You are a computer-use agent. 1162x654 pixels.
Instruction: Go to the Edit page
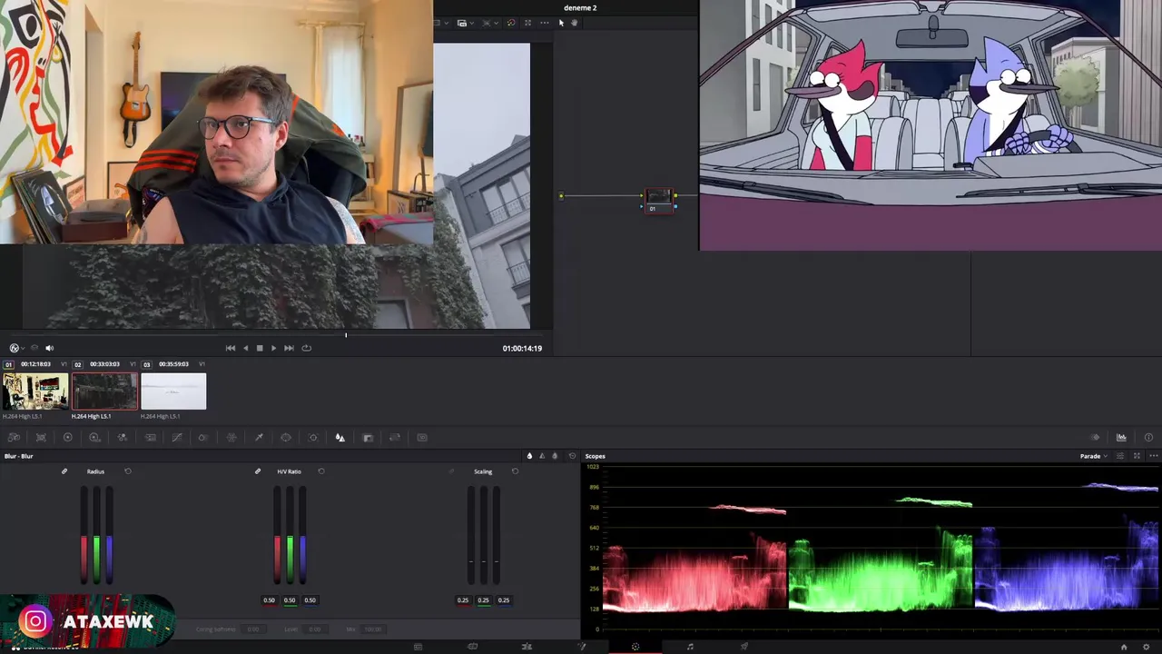pyautogui.click(x=527, y=647)
